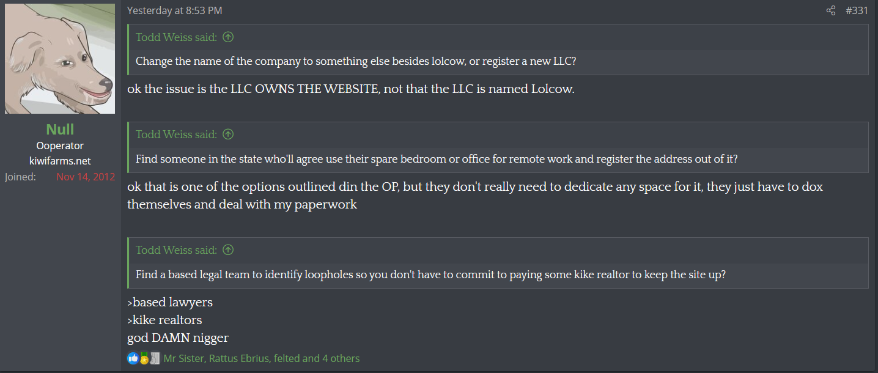The image size is (878, 373).
Task: Click 'Todd Weiss said:' in the third quote
Action: point(176,250)
